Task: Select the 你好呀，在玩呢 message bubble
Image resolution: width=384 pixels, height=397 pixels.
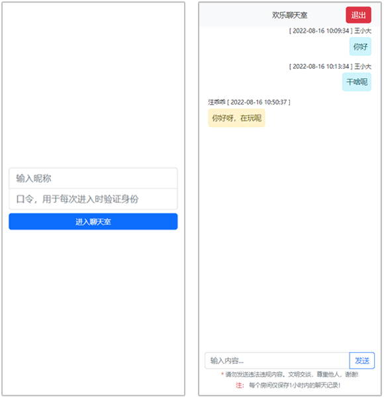Action: point(236,118)
